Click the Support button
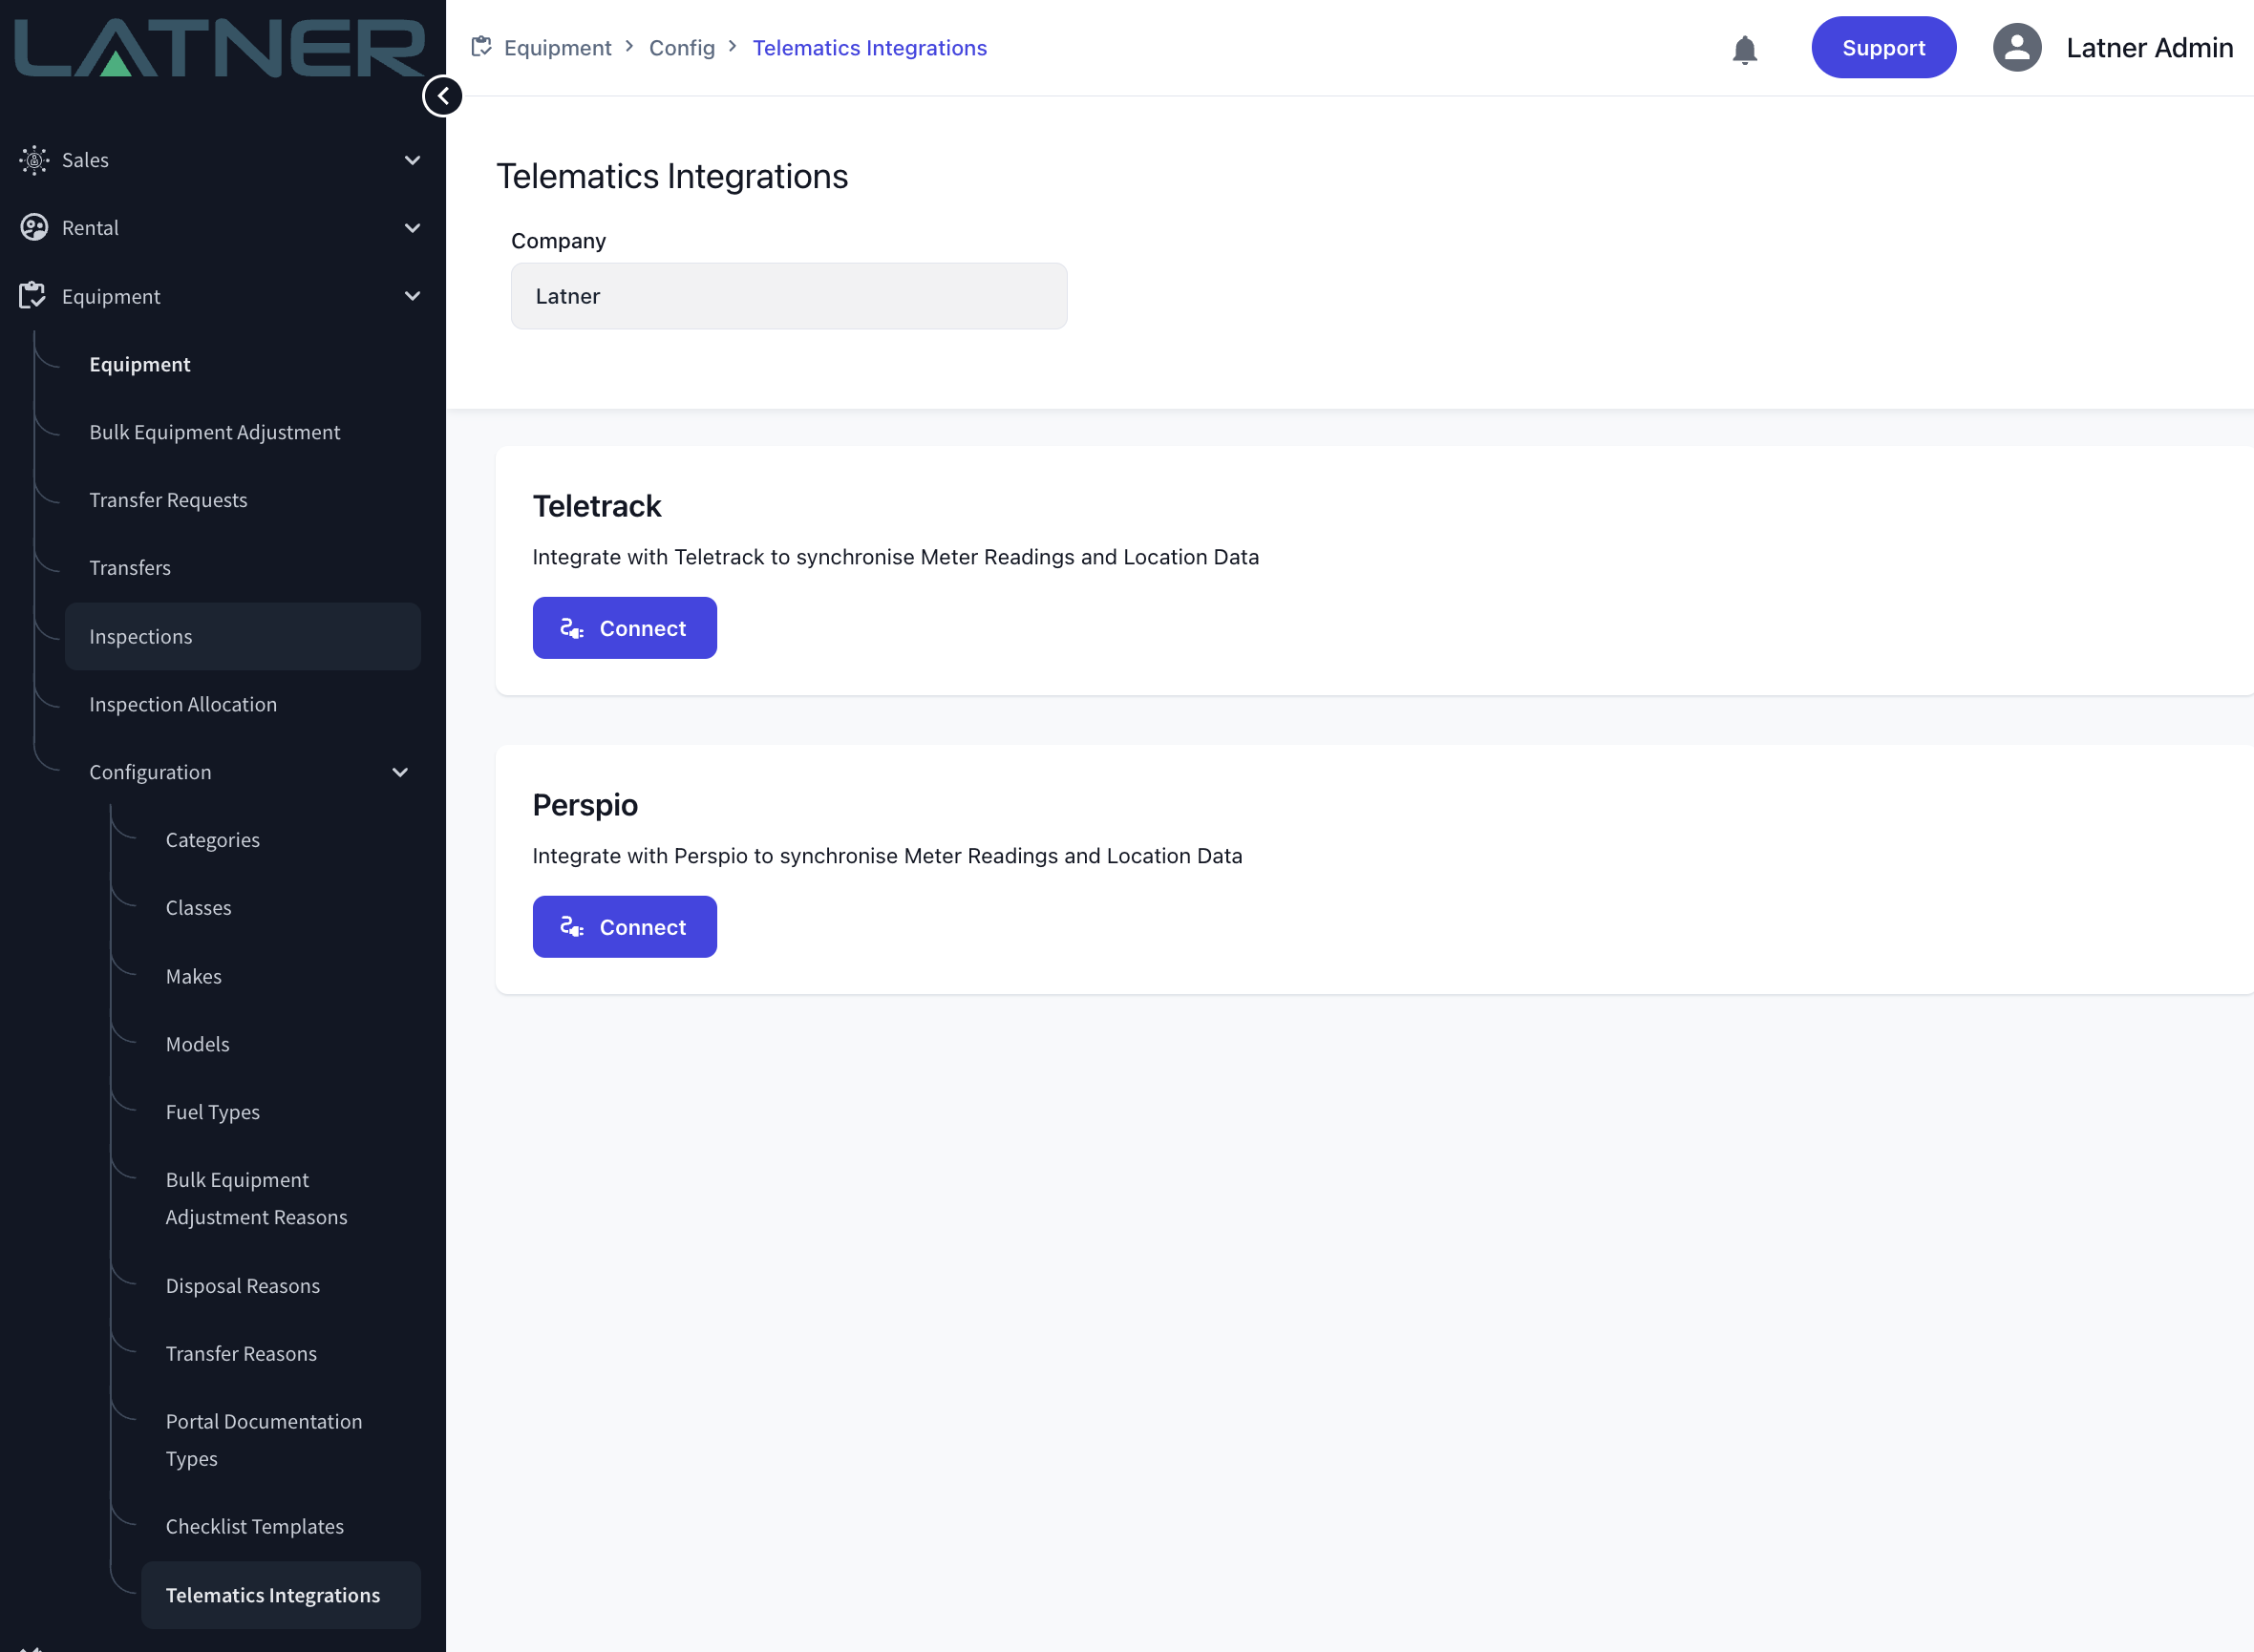Viewport: 2254px width, 1652px height. coord(1883,48)
